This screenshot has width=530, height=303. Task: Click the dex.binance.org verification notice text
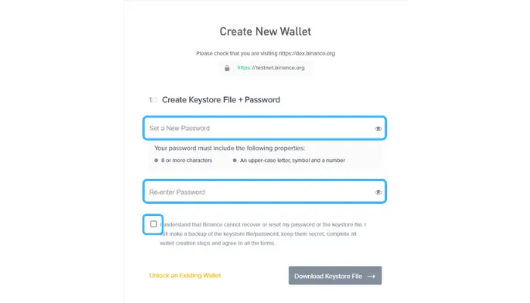[265, 54]
